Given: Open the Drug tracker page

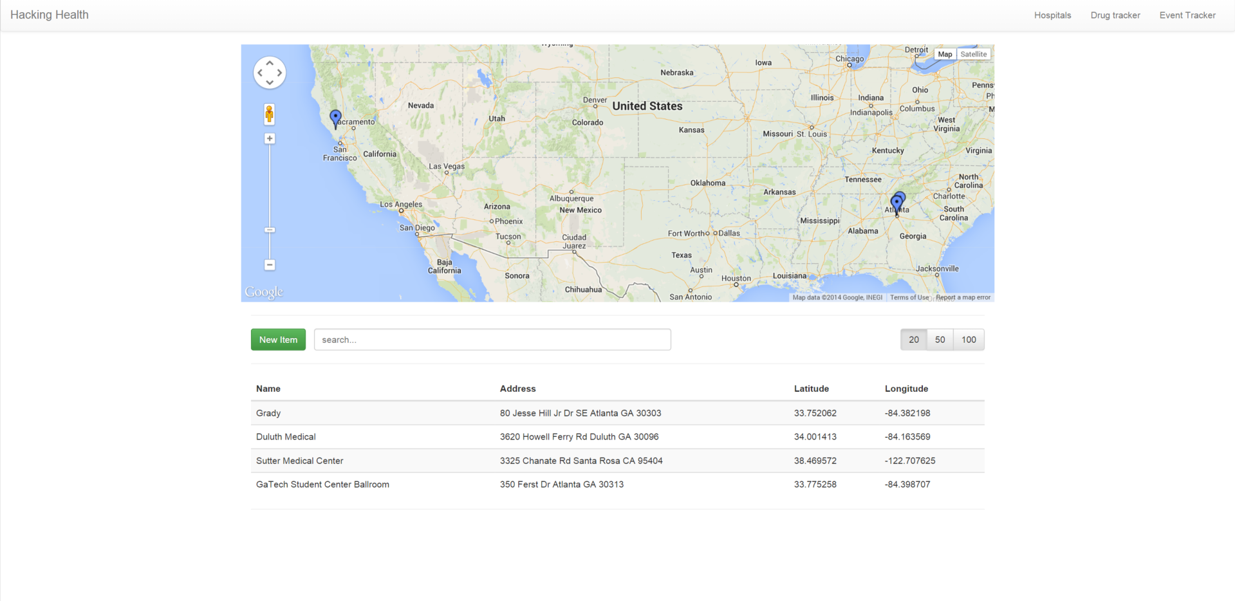Looking at the screenshot, I should [x=1115, y=15].
